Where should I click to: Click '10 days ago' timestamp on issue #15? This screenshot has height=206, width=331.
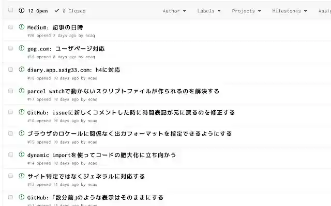[66, 142]
